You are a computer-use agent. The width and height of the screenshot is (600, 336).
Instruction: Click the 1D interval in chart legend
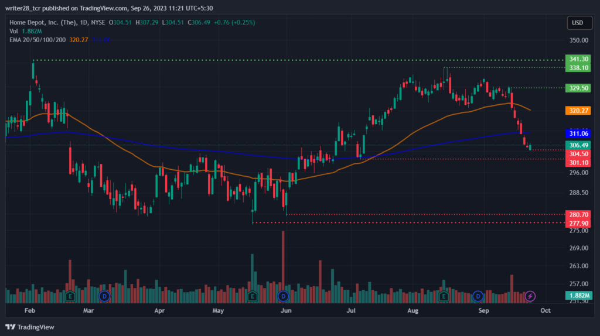click(x=83, y=23)
